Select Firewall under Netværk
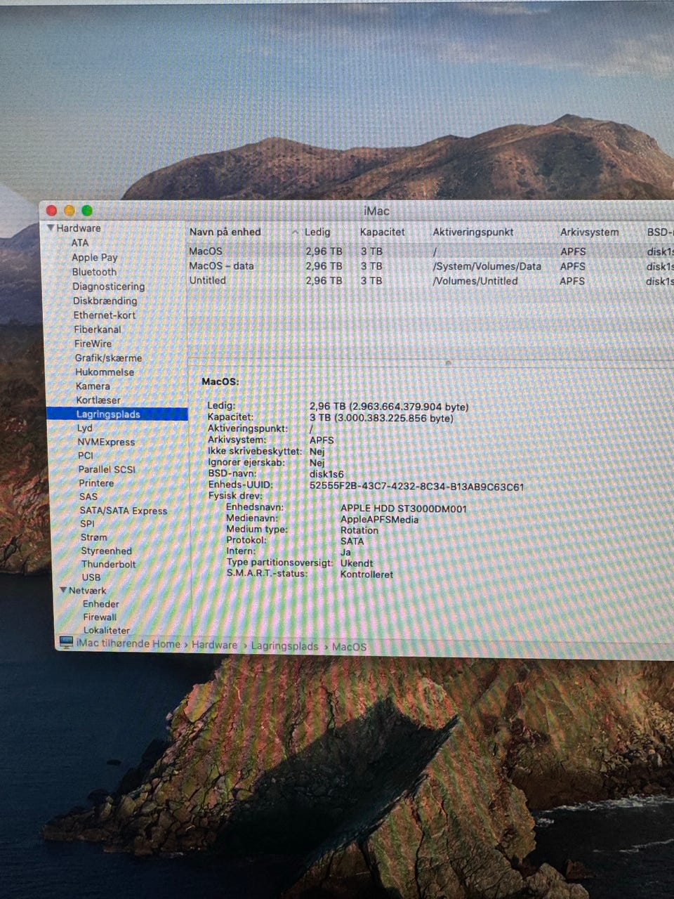Image resolution: width=674 pixels, height=899 pixels. (x=100, y=617)
